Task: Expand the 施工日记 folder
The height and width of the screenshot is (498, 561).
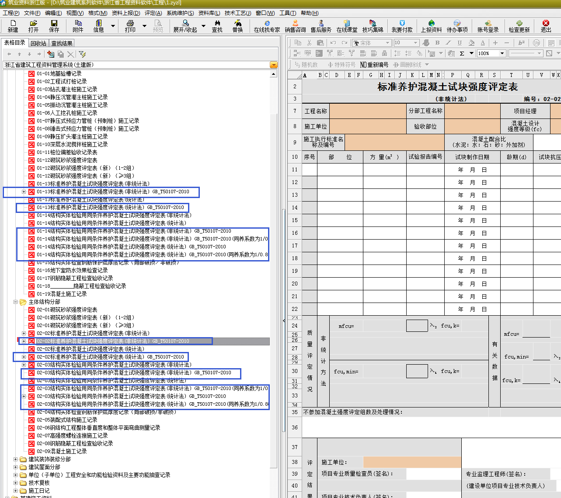Action: coord(16,491)
